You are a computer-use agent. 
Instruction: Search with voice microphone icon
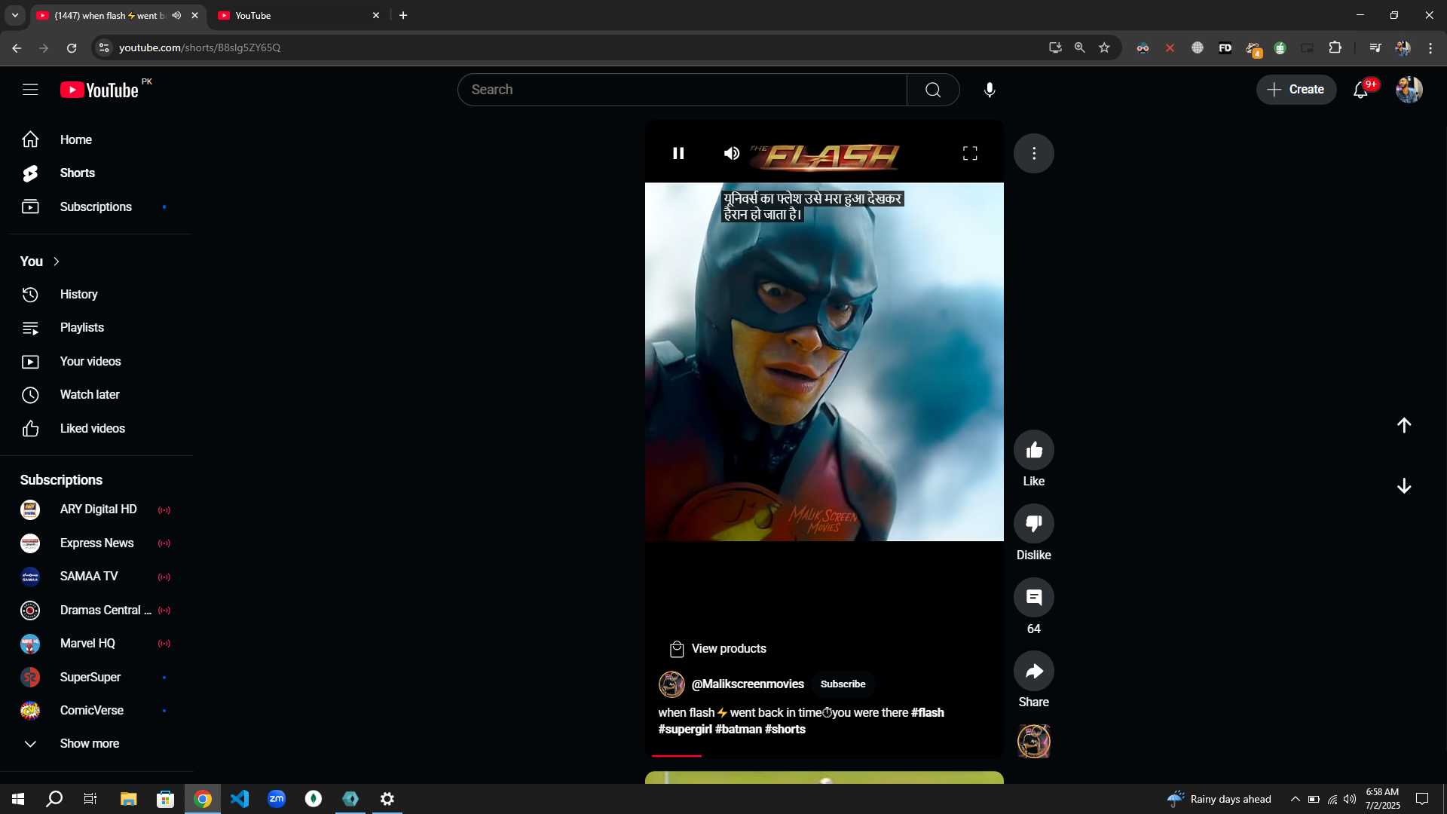(990, 90)
